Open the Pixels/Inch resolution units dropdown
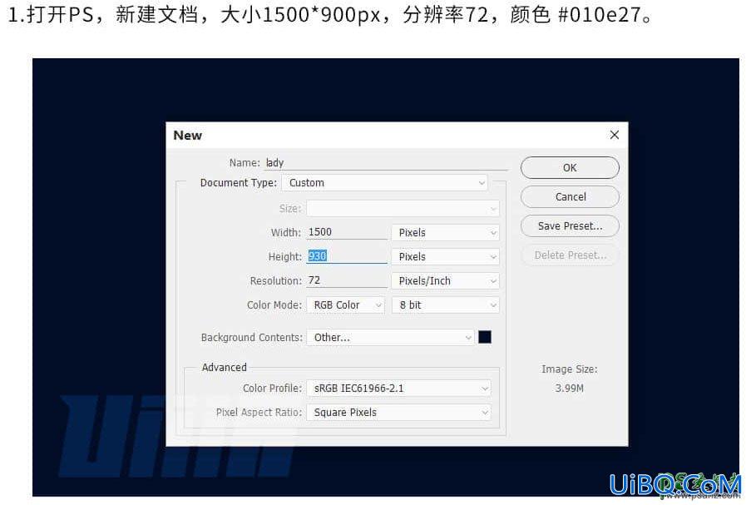Screen dimensions: 751x505 tap(446, 280)
